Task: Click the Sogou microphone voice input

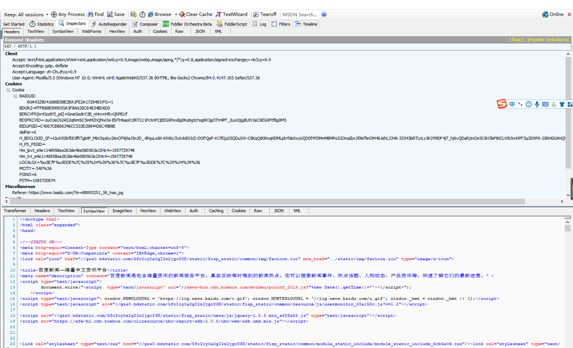Action: 537,104
